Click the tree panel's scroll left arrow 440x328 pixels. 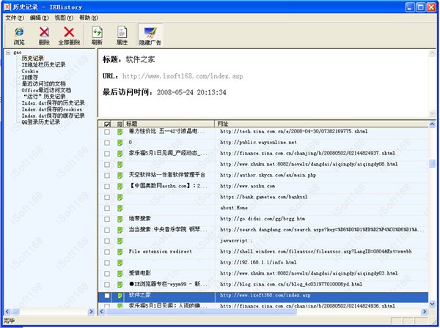7,311
